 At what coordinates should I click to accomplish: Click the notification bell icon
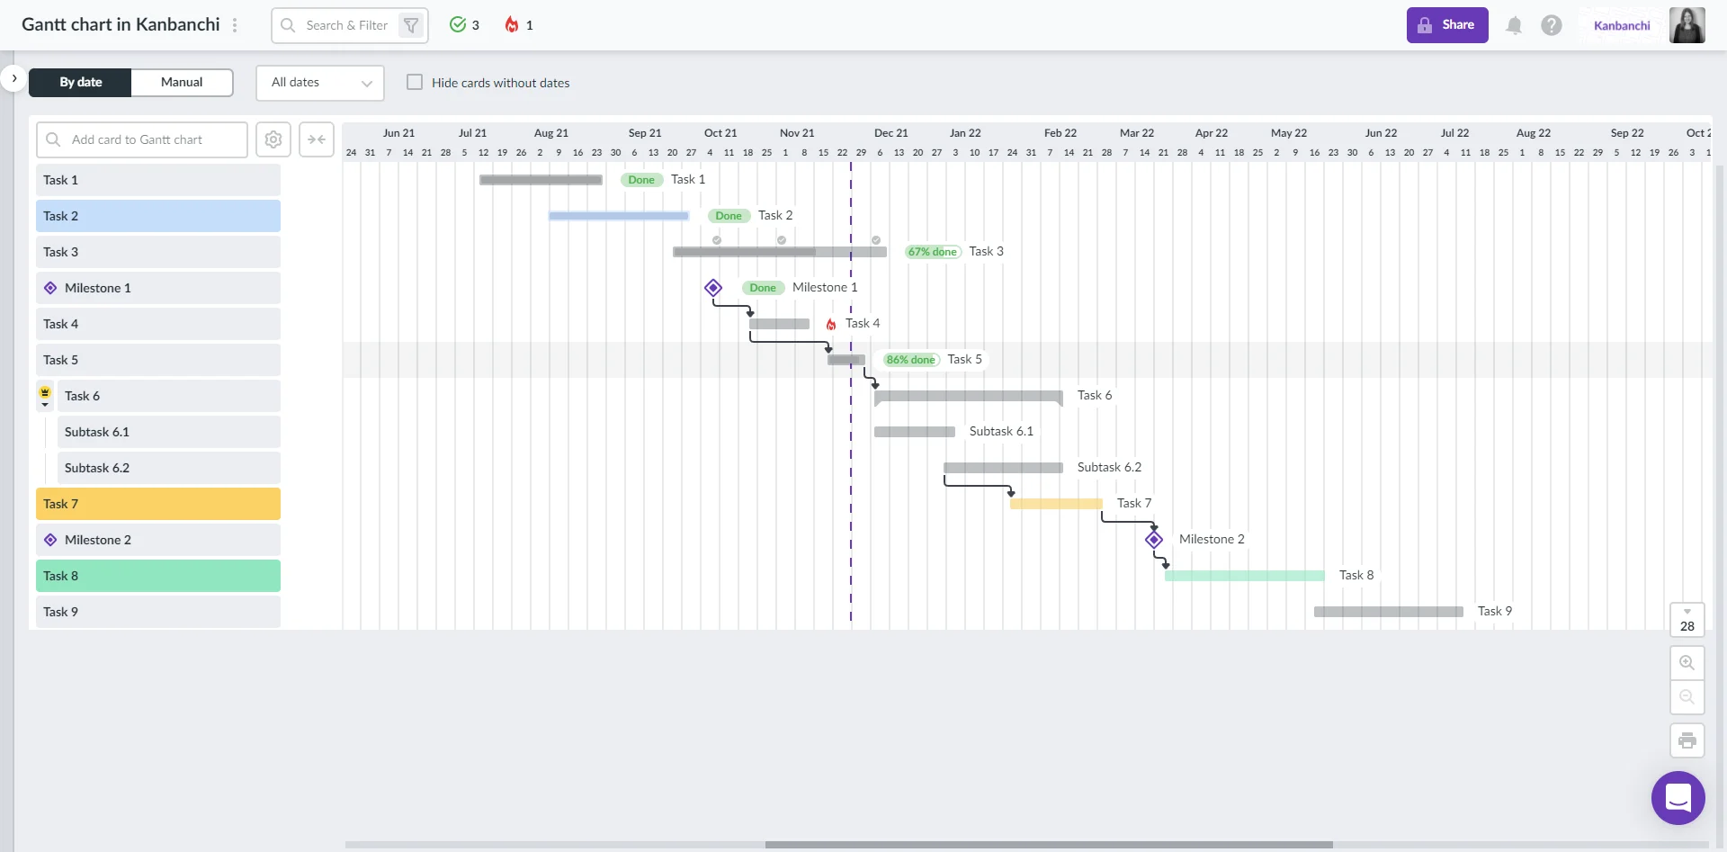[x=1513, y=25]
